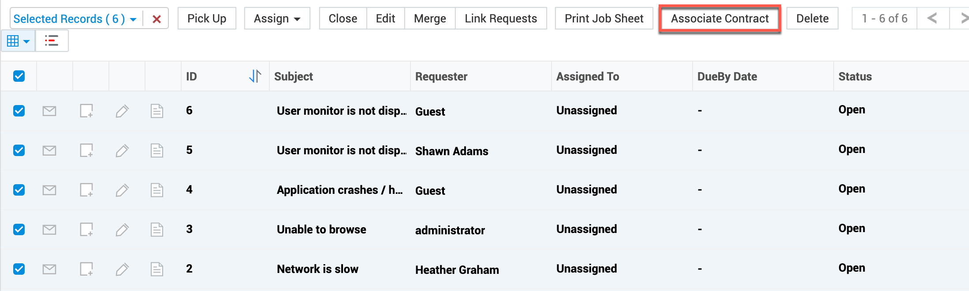
Task: Click mail icon for Network is slow request
Action: (49, 269)
